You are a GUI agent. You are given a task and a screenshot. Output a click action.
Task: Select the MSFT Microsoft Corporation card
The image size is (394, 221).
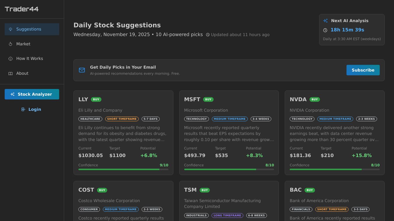click(229, 133)
